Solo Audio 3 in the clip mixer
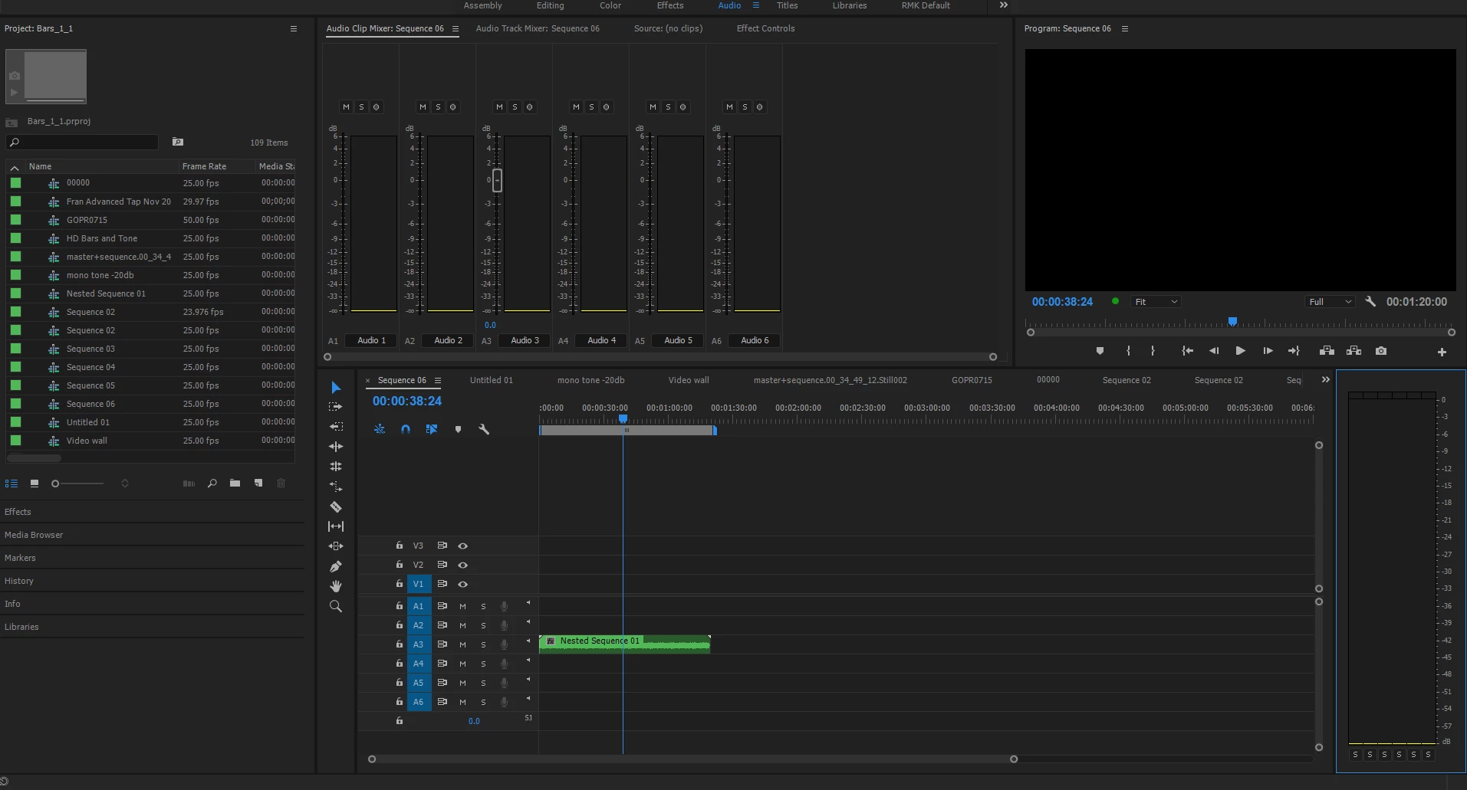This screenshot has height=790, width=1467. [x=515, y=107]
